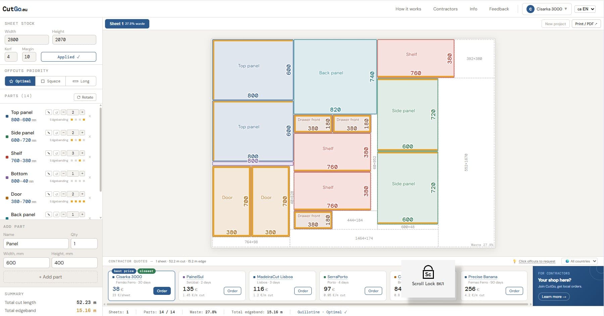
Task: Increase Top panel quantity with plus
Action: 82,112
